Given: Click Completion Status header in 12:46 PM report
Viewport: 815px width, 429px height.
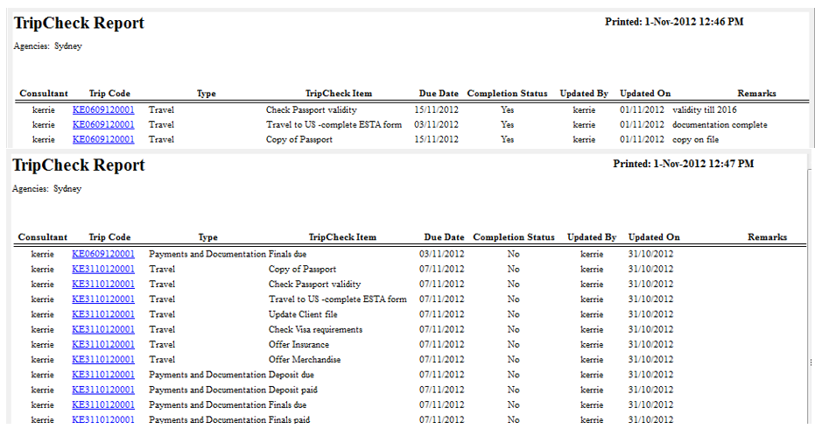Looking at the screenshot, I should pos(507,94).
